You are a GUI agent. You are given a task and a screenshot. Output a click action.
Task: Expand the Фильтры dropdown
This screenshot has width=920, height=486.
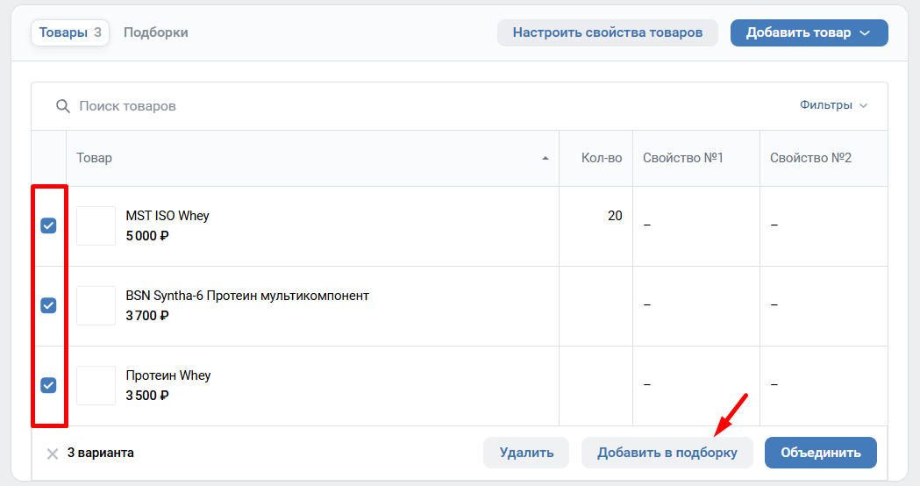[833, 105]
